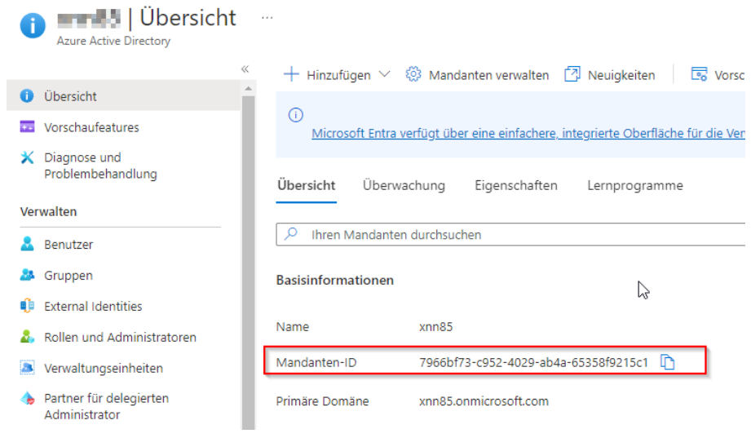The width and height of the screenshot is (751, 438).
Task: Click the Rollen und Administratoren icon
Action: [27, 336]
